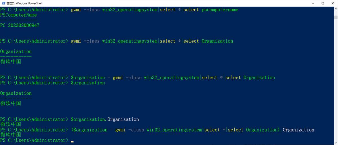Click '.Organization' in the $organization.Organization command
Viewport: 338px width, 145px height.
coord(123,119)
